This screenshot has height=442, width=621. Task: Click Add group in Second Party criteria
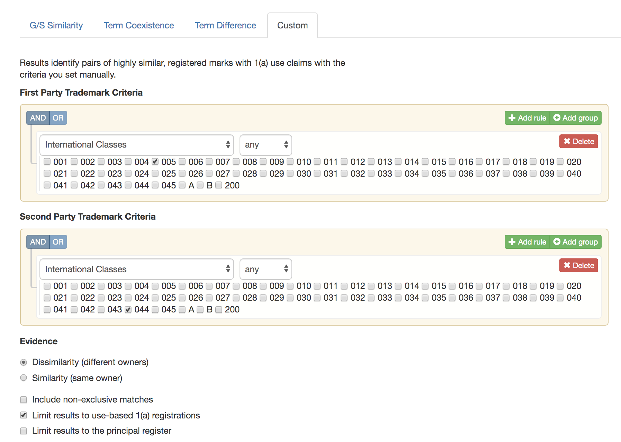575,242
